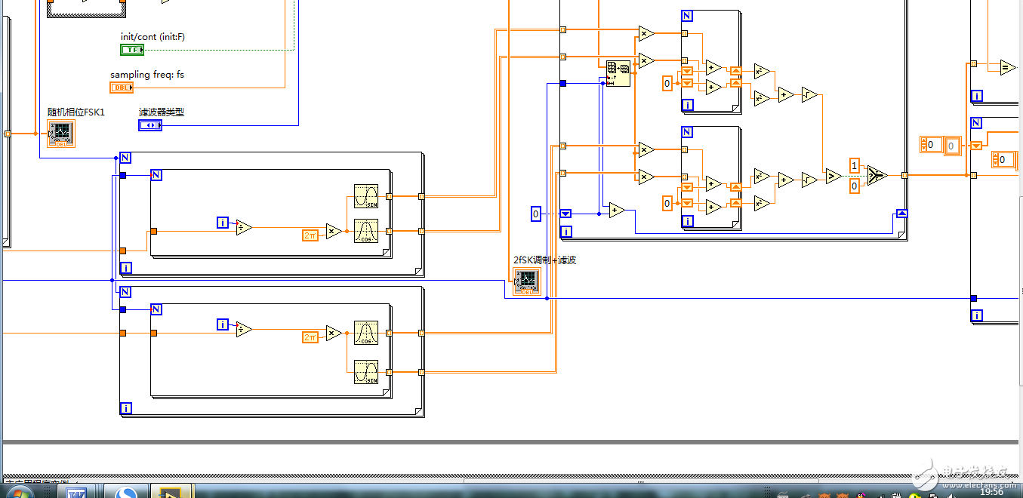The image size is (1023, 498).
Task: Select the cosine function in the lower loop
Action: click(366, 333)
